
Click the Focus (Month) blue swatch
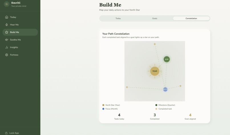(103, 109)
